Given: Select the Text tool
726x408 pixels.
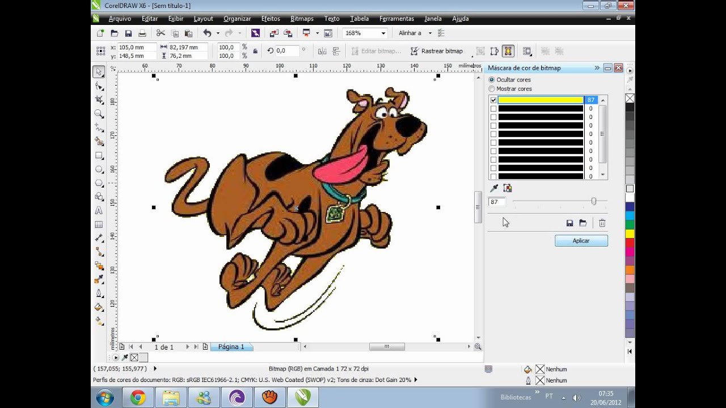Looking at the screenshot, I should [99, 210].
